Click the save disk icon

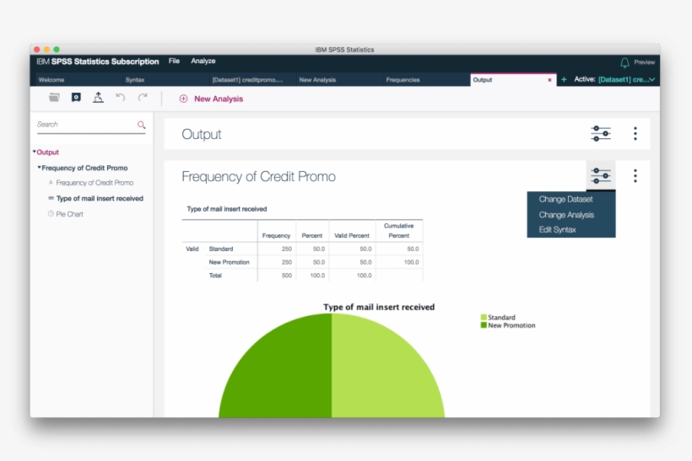pos(76,98)
